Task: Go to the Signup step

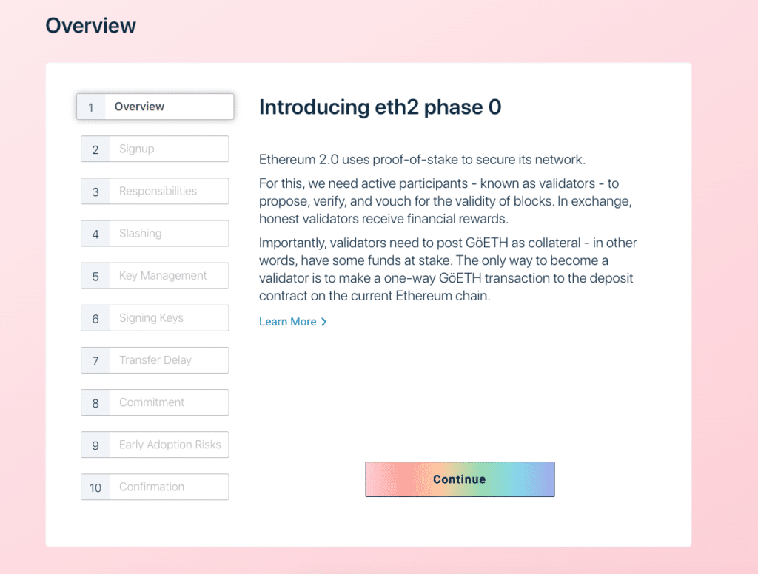Action: click(x=155, y=149)
